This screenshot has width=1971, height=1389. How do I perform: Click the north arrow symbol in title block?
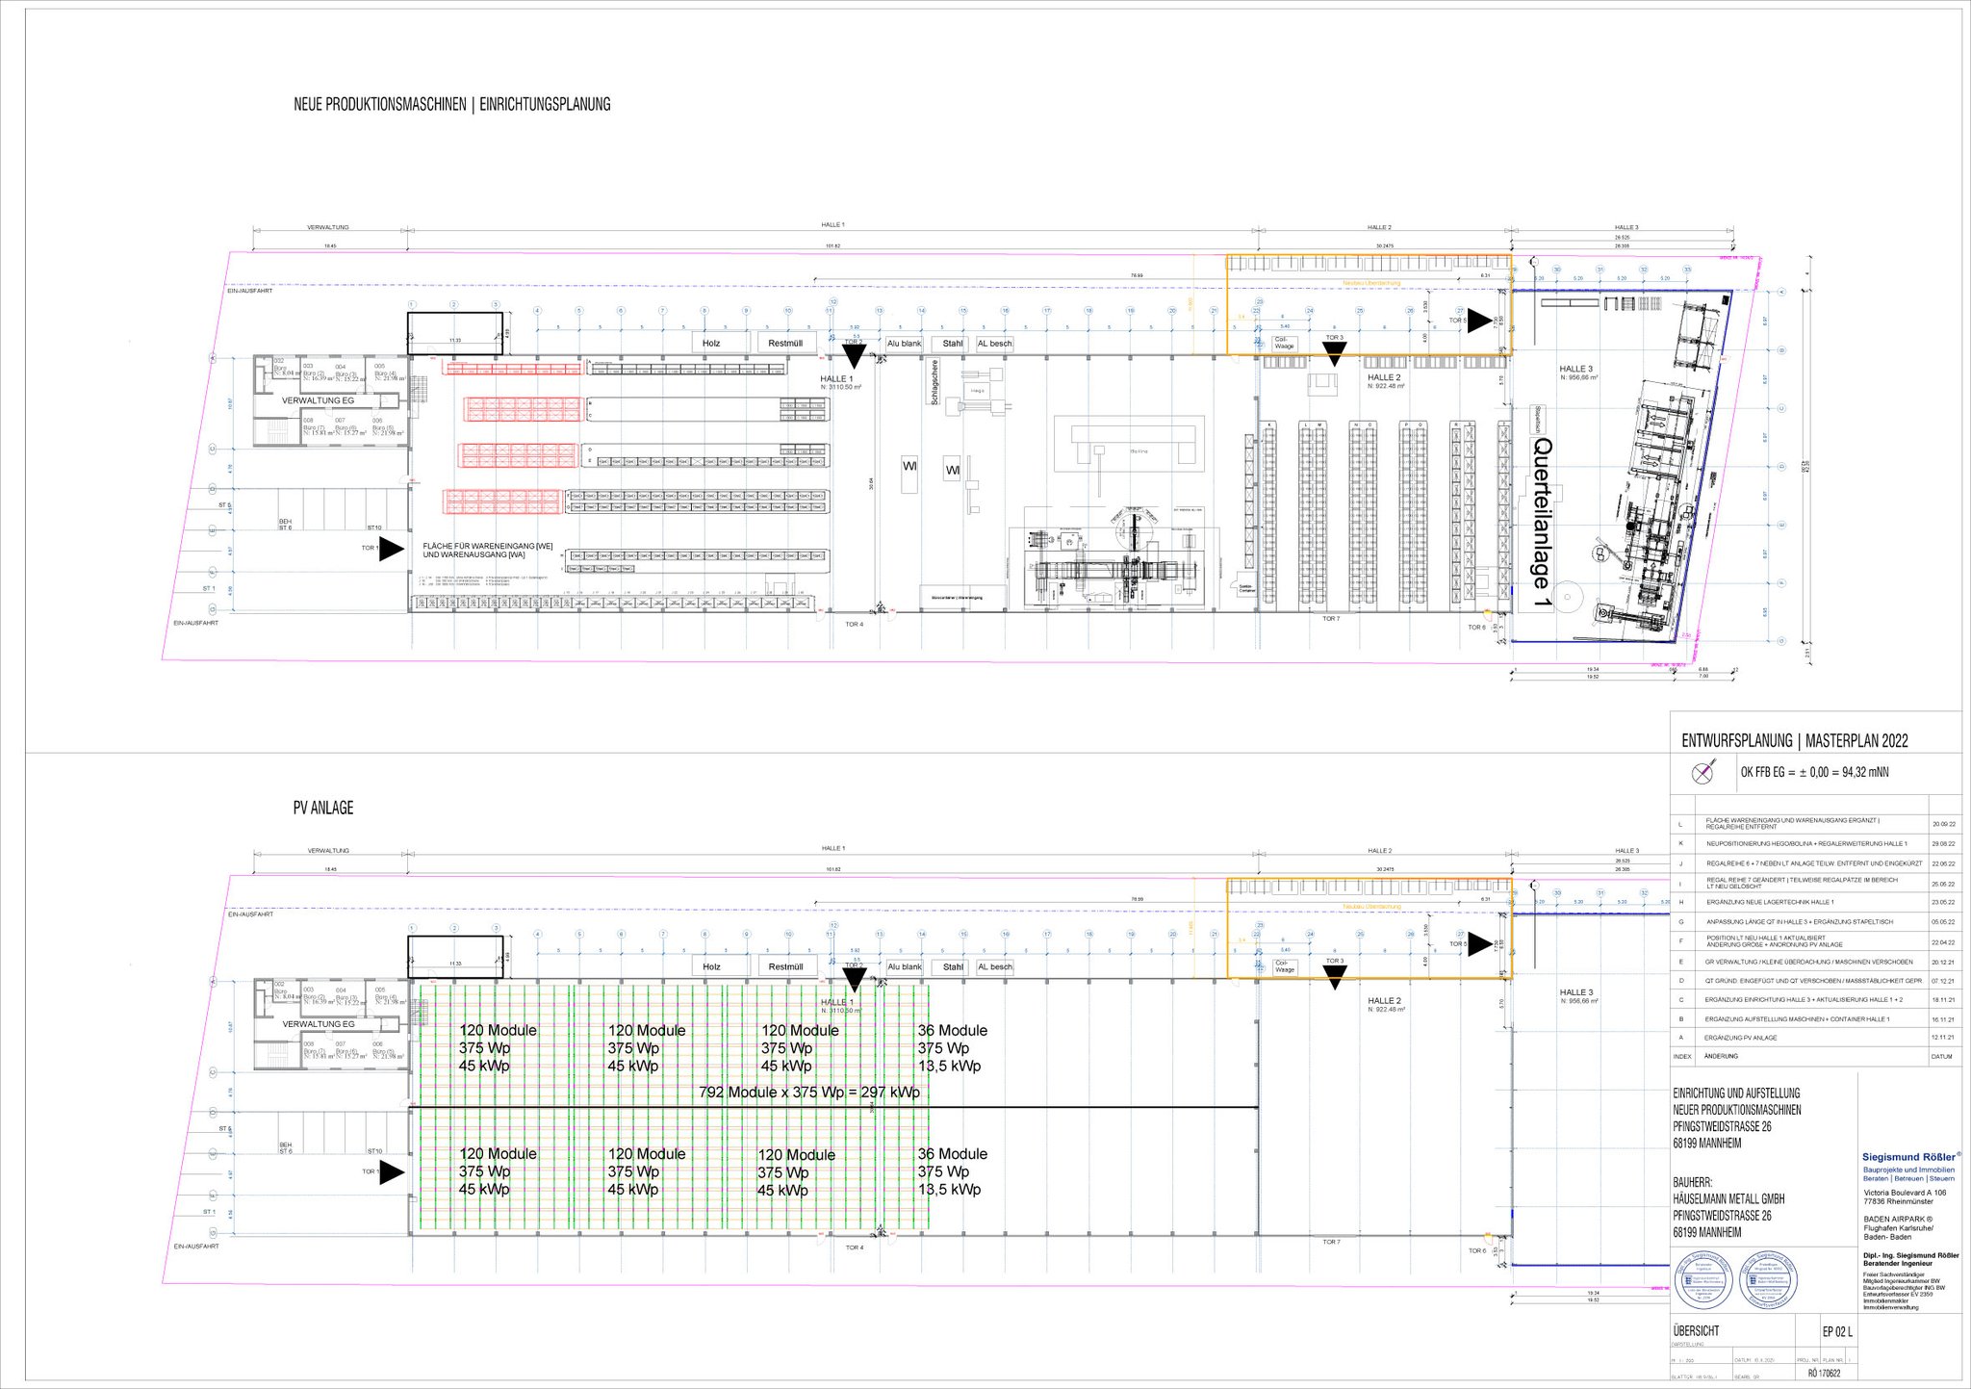coord(1703,772)
